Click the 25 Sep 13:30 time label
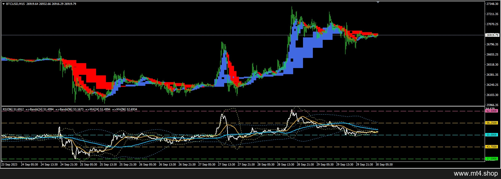This screenshot has height=179, width=501. click(108, 165)
